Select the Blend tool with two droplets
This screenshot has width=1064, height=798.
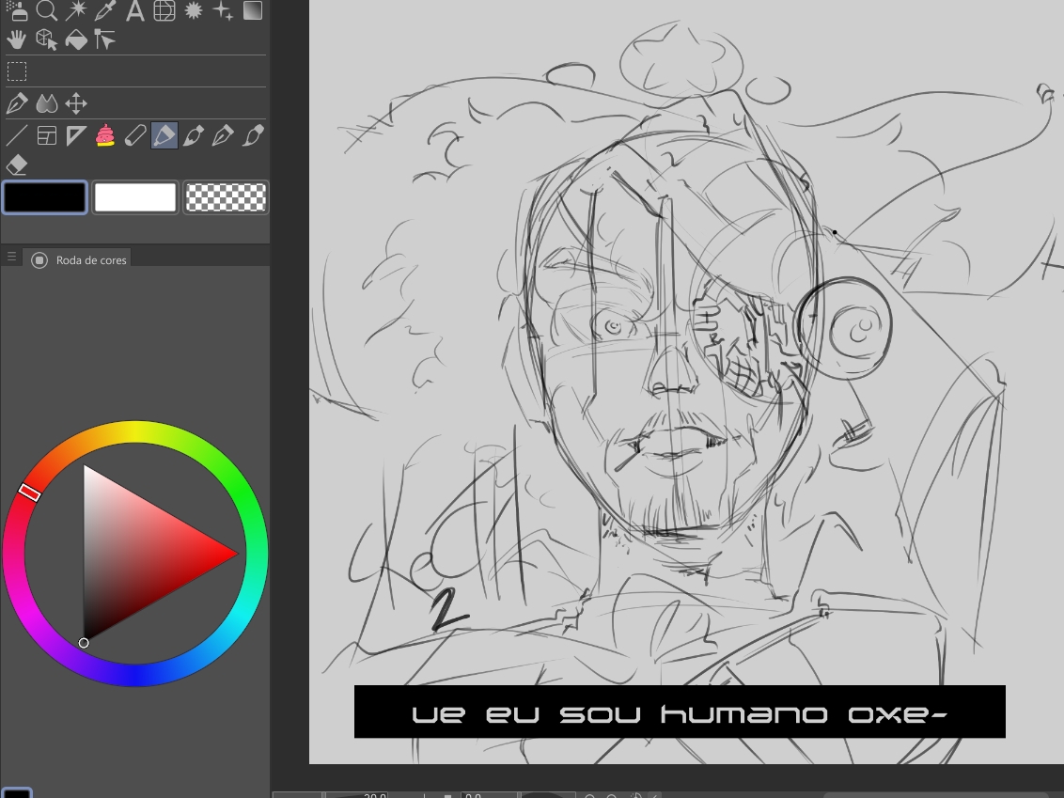(46, 103)
